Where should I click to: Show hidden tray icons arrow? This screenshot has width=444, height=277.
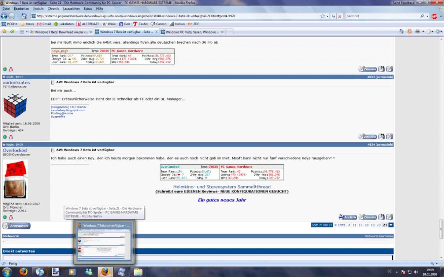click(x=397, y=272)
